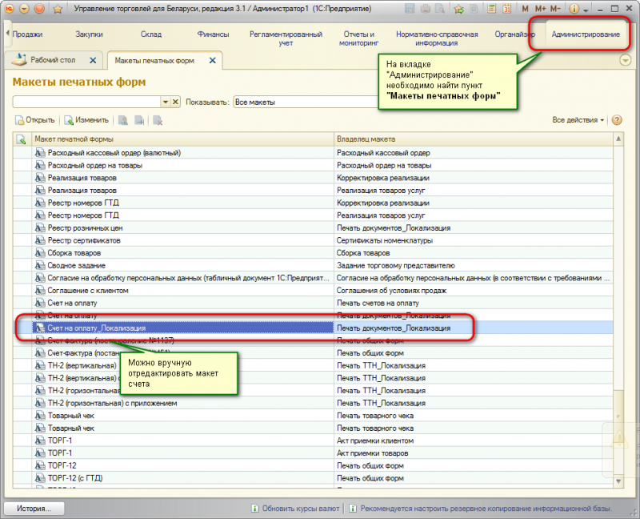Click the greyed page icon with red cross
The height and width of the screenshot is (519, 640).
click(158, 121)
